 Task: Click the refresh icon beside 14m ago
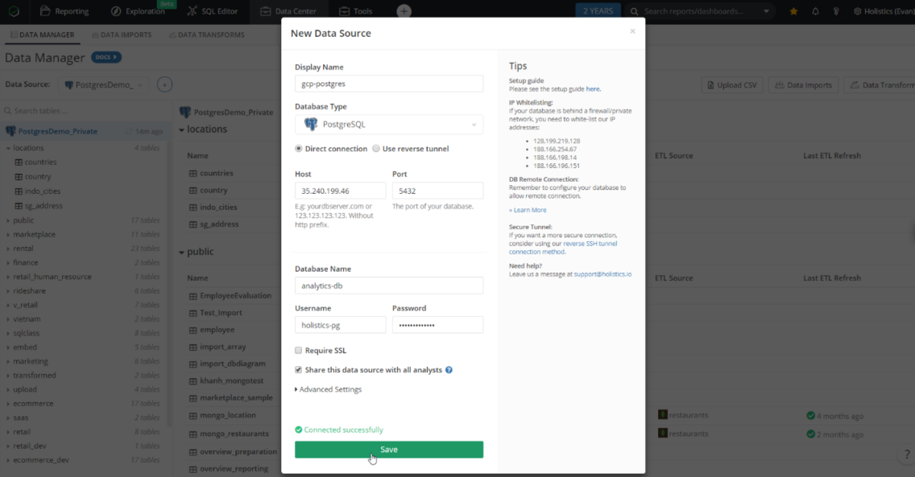128,132
